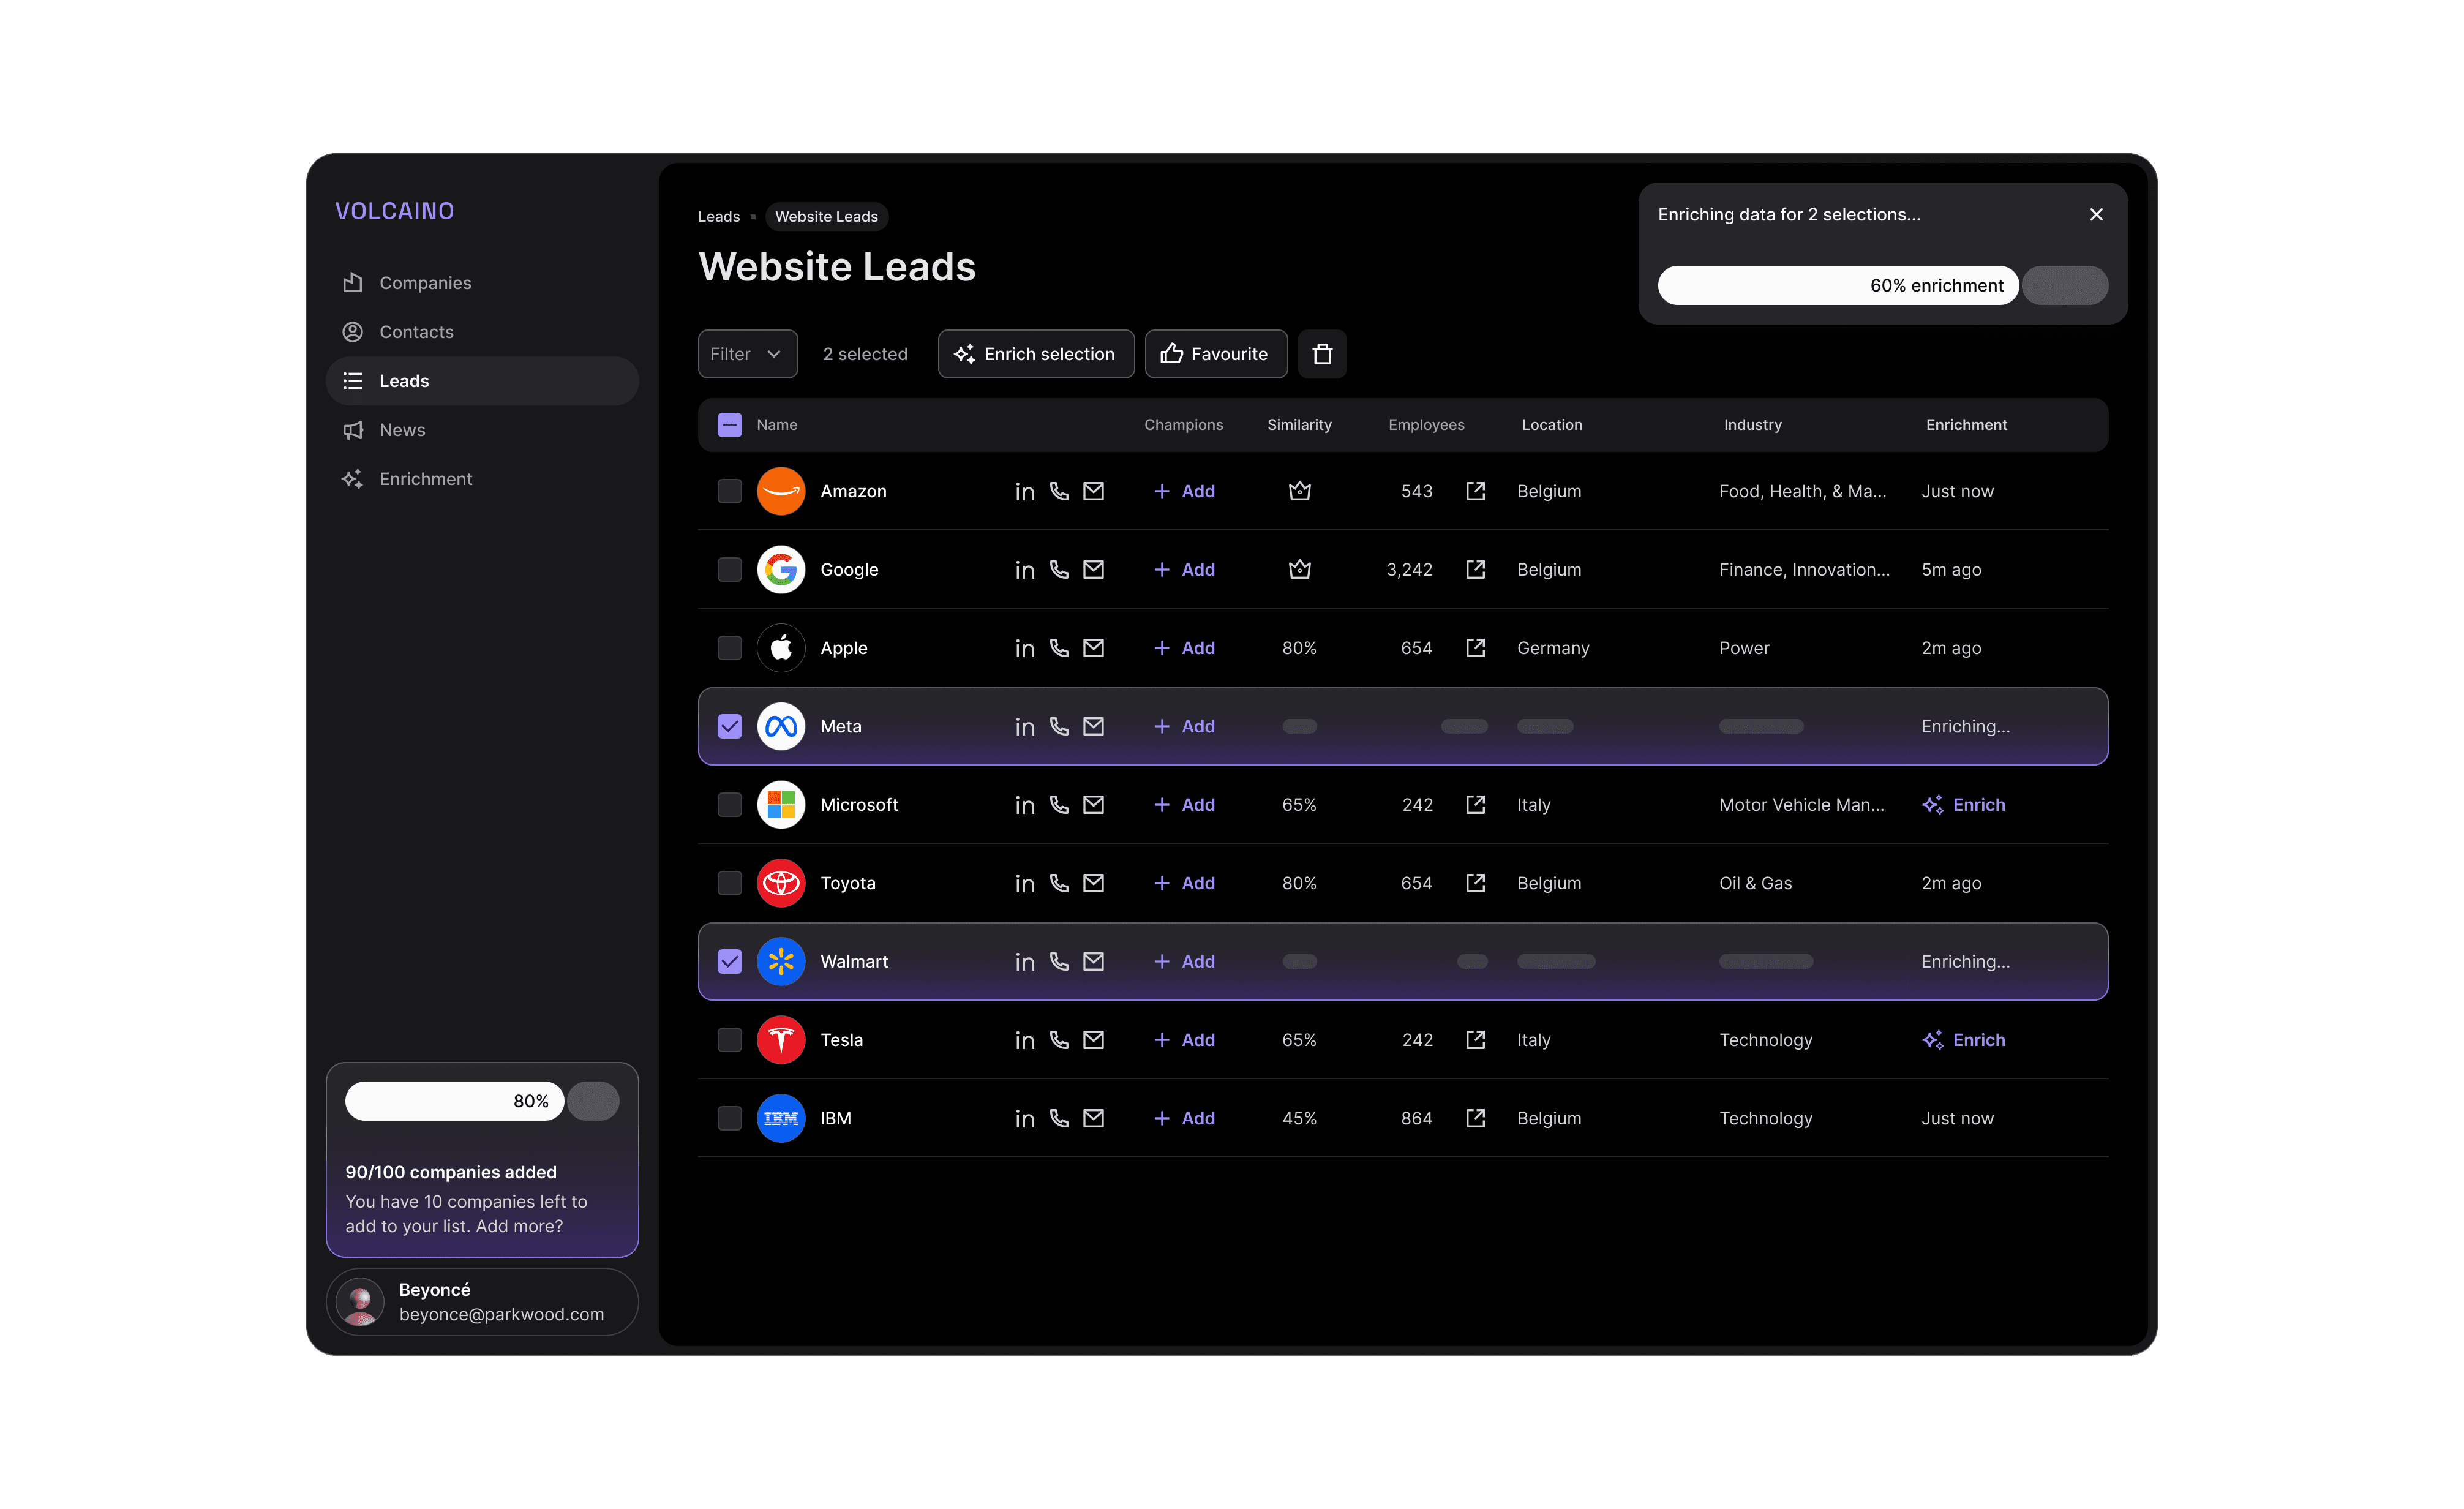Click the email icon for IBM
The image size is (2464, 1509).
pos(1093,1118)
